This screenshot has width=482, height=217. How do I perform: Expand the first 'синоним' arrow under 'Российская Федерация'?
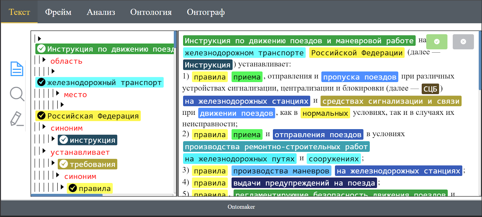[x=44, y=127]
